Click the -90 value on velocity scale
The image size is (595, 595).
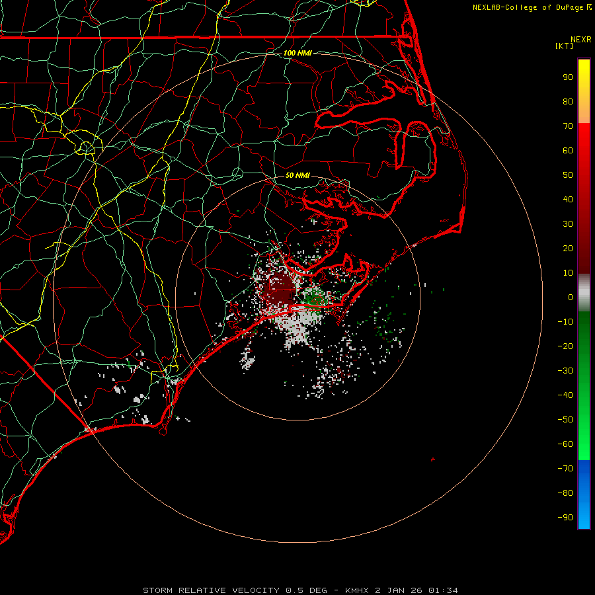tap(565, 518)
